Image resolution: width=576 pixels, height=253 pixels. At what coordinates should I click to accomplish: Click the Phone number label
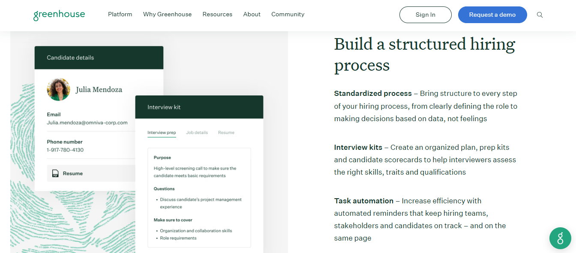click(x=65, y=142)
